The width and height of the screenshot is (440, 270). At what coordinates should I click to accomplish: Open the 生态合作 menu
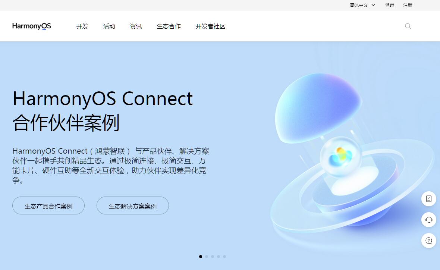click(169, 26)
